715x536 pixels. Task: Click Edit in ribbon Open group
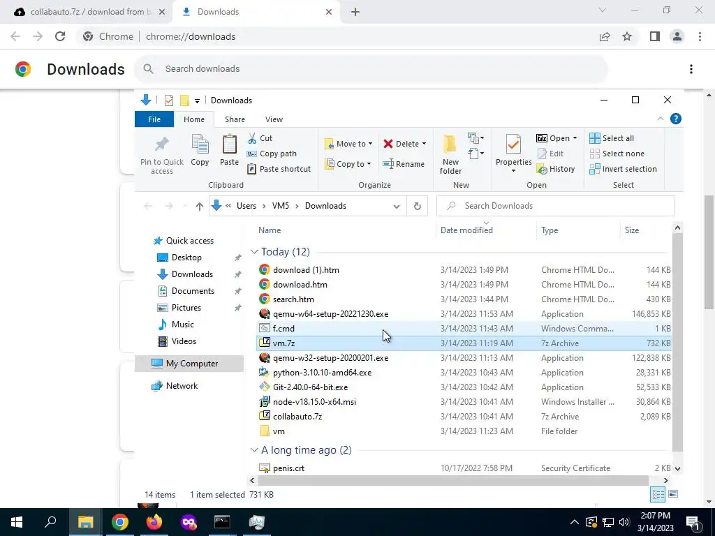tap(550, 154)
